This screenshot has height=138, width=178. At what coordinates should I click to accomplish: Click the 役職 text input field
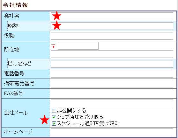click(x=112, y=36)
